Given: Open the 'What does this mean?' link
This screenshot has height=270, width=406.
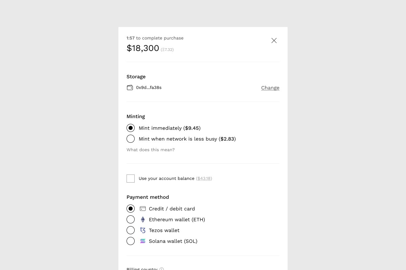Looking at the screenshot, I should tap(151, 150).
